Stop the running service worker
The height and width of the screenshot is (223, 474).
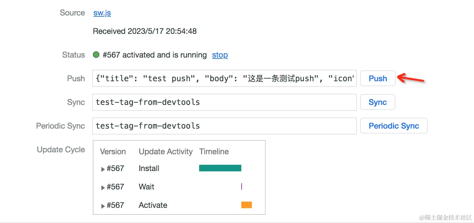coord(220,55)
